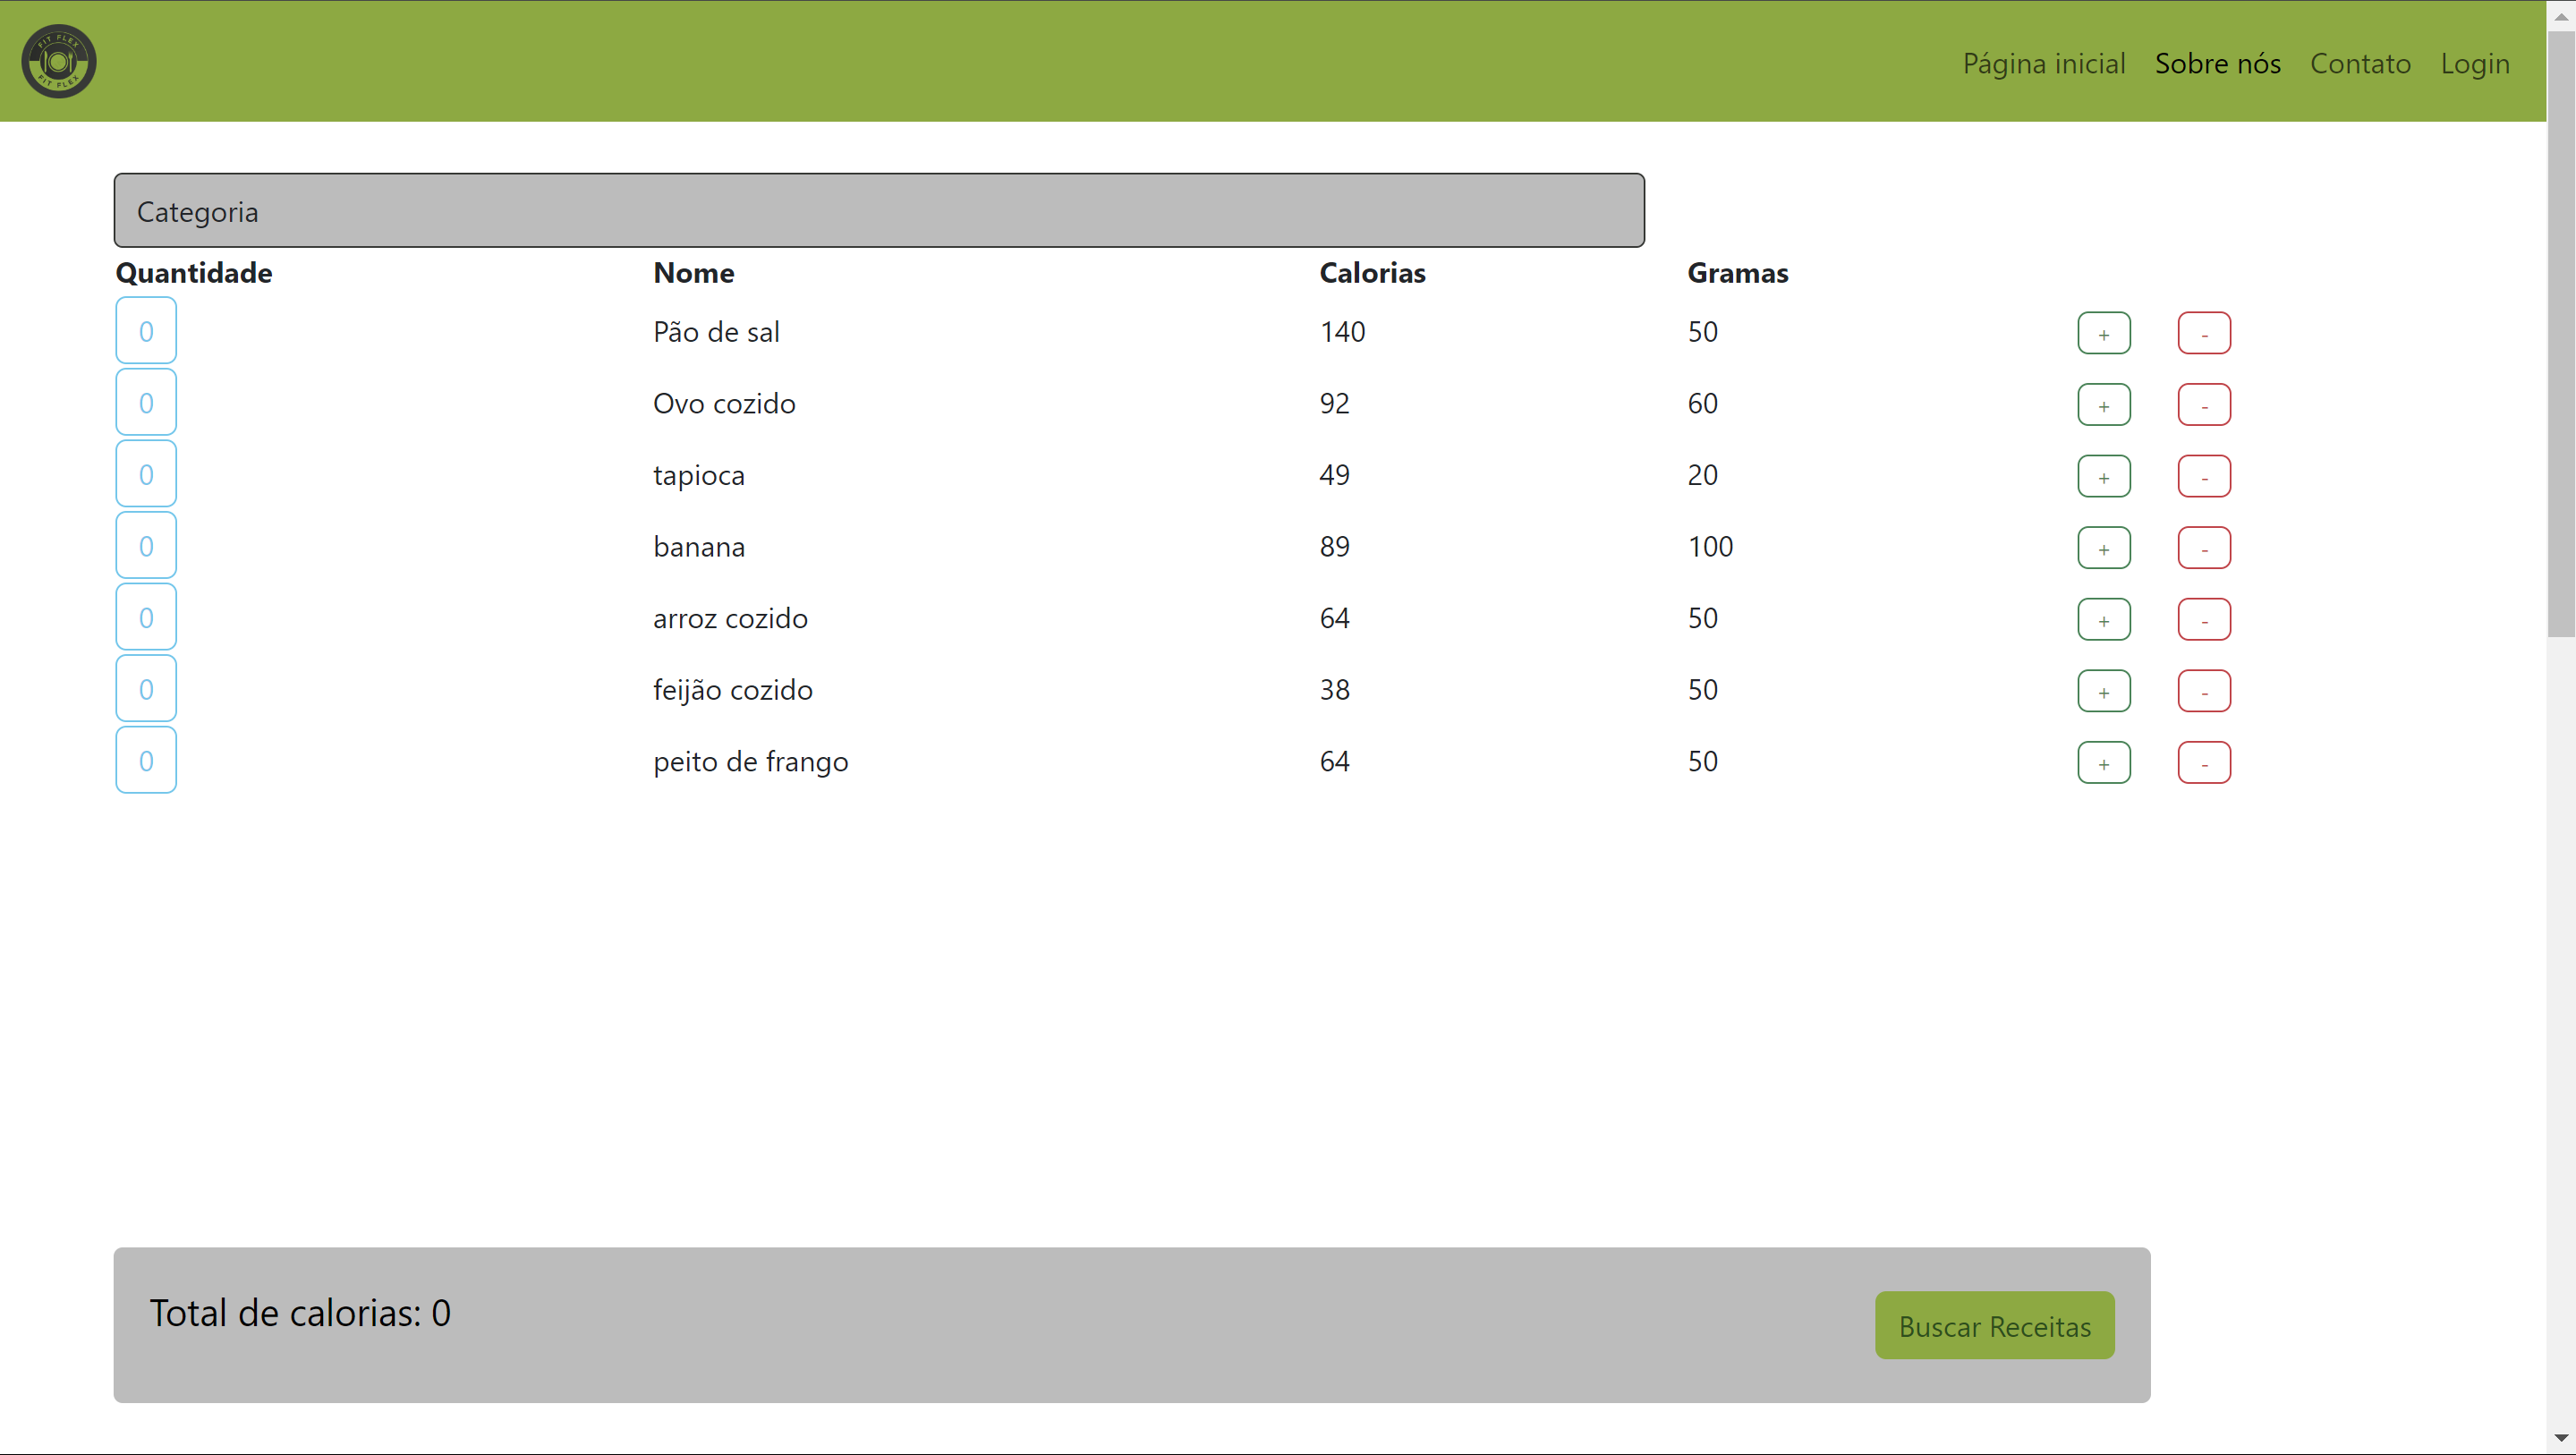Image resolution: width=2576 pixels, height=1455 pixels.
Task: Click the Buscar Receitas button
Action: [1994, 1326]
